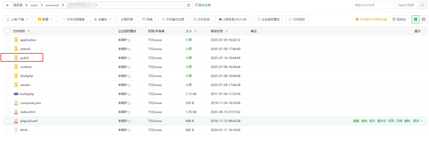
Task: Click the delete (删除) link for phpunit.xml
Action: click(x=407, y=121)
